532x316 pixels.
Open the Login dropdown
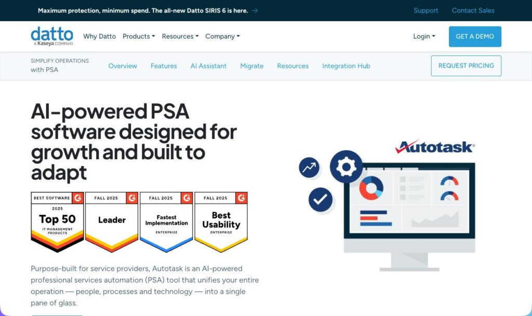coord(424,36)
